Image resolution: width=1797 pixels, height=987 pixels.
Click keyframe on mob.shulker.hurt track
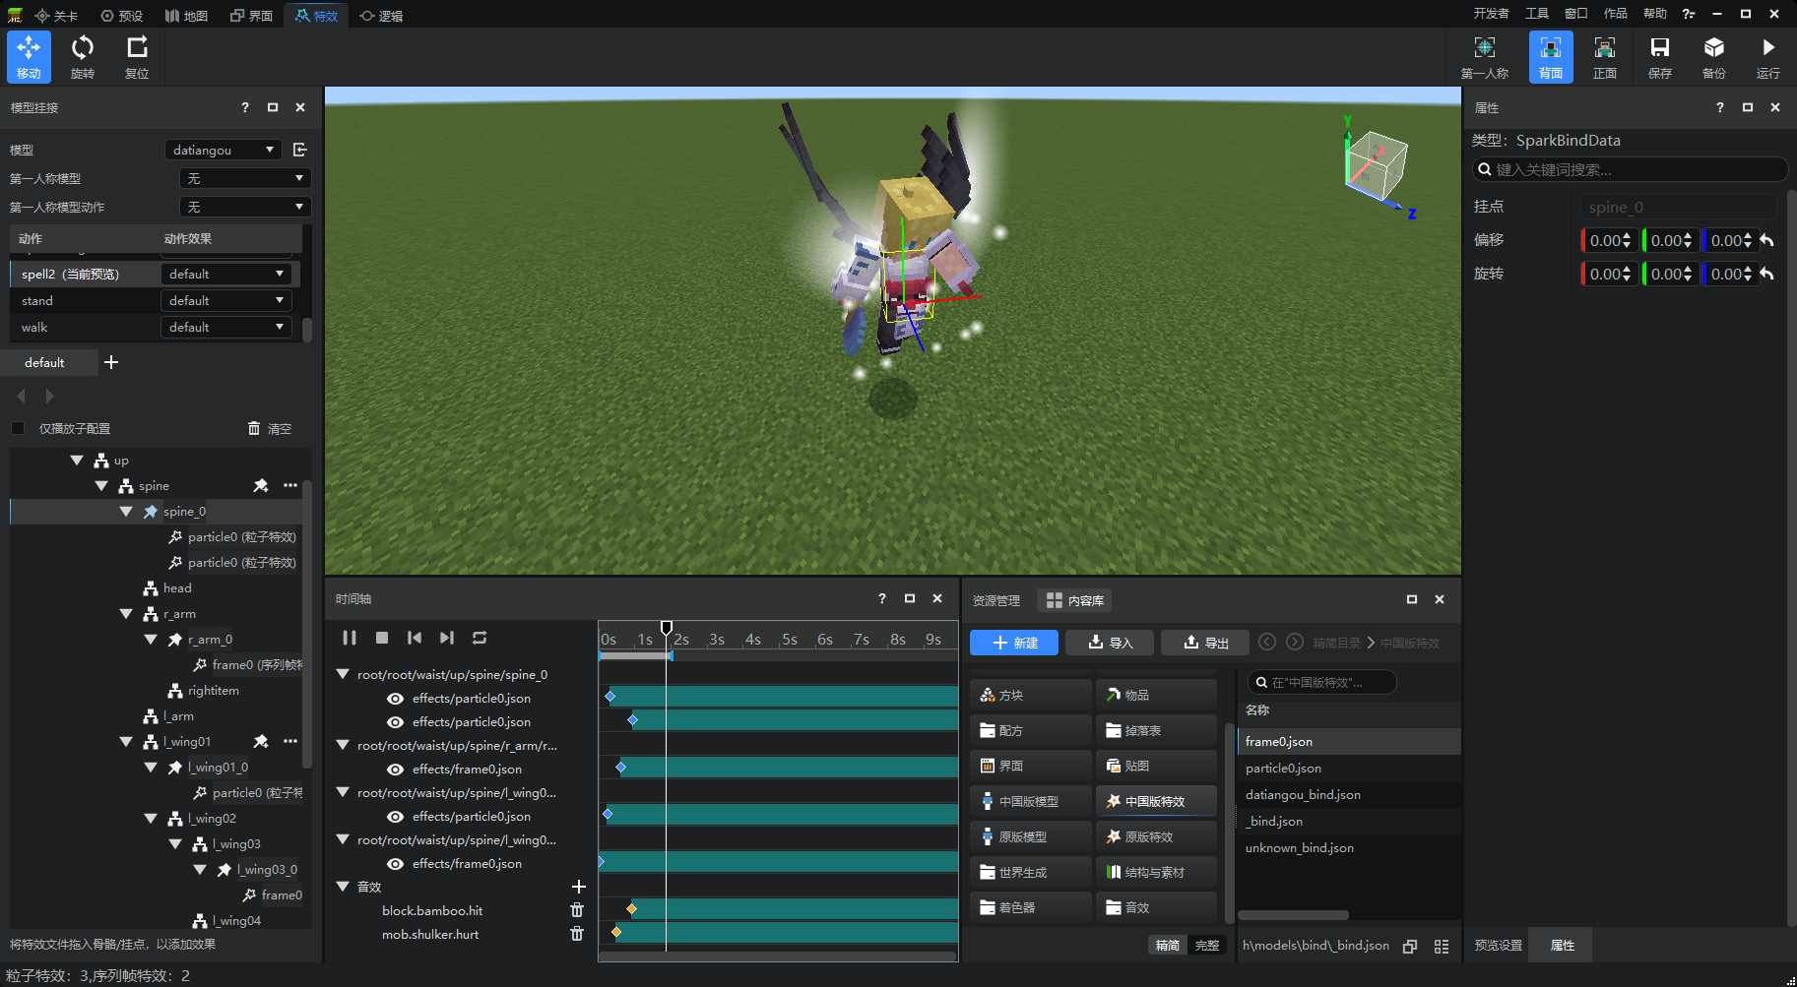616,932
